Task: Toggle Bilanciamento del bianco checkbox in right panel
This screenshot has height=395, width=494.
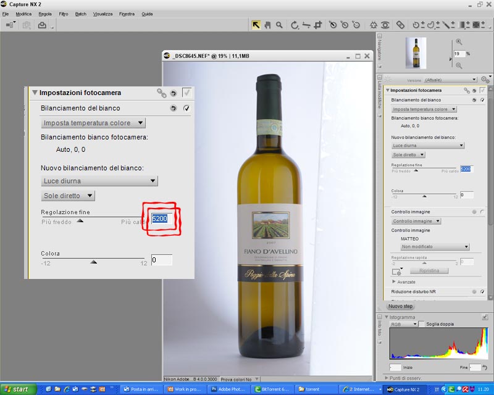Action: click(x=482, y=100)
